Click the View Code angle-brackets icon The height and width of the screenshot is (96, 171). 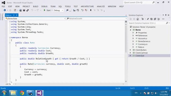163,19
